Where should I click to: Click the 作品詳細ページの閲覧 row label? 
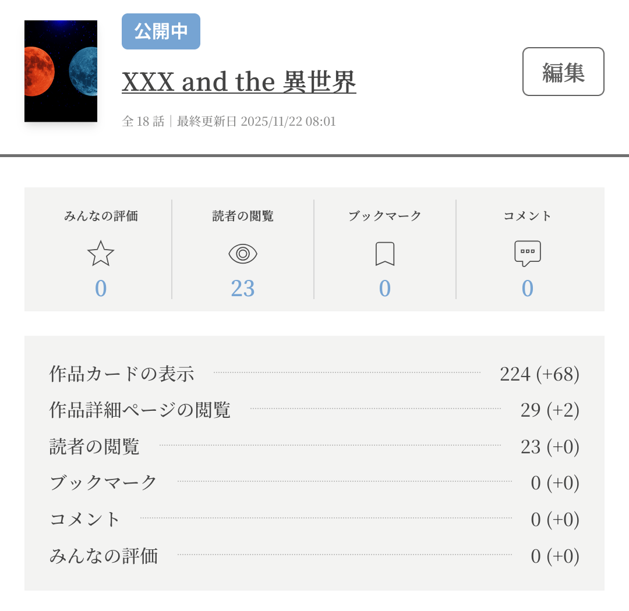tap(140, 410)
